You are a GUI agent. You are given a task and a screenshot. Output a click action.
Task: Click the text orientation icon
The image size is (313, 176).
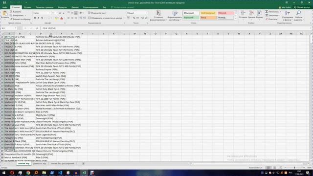pos(81,13)
